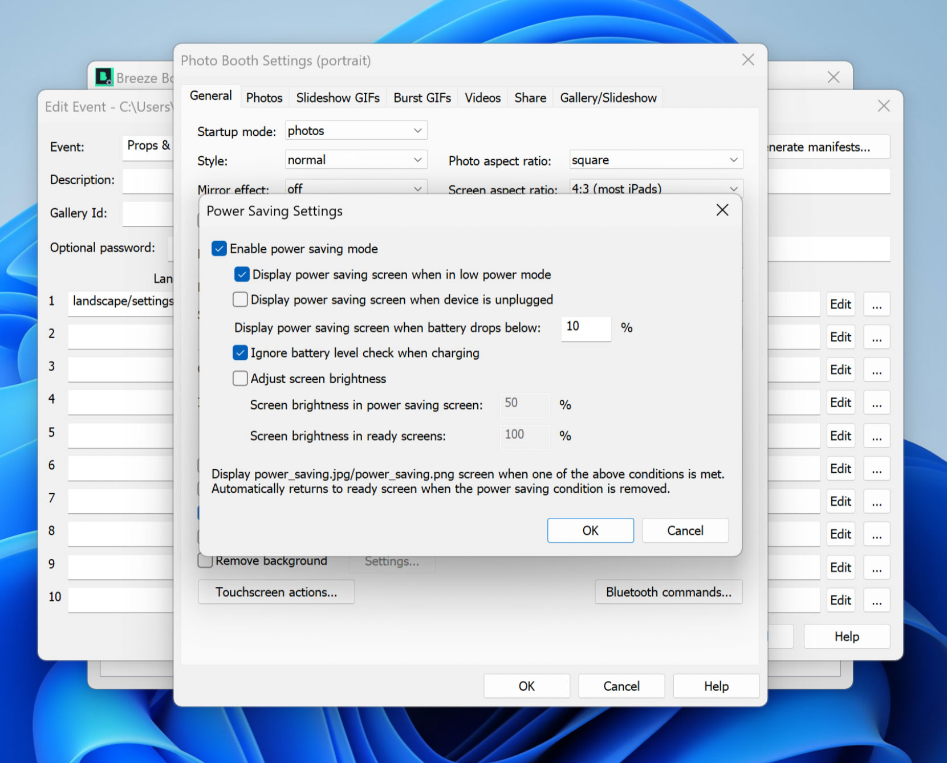Click the ellipsis button for row 10
947x763 pixels.
(x=876, y=600)
